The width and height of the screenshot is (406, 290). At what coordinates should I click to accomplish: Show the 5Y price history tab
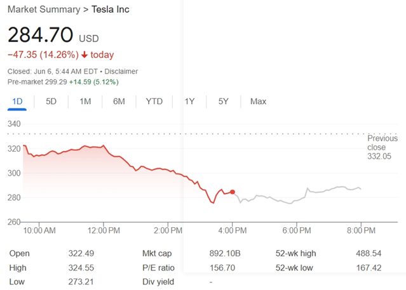[223, 102]
